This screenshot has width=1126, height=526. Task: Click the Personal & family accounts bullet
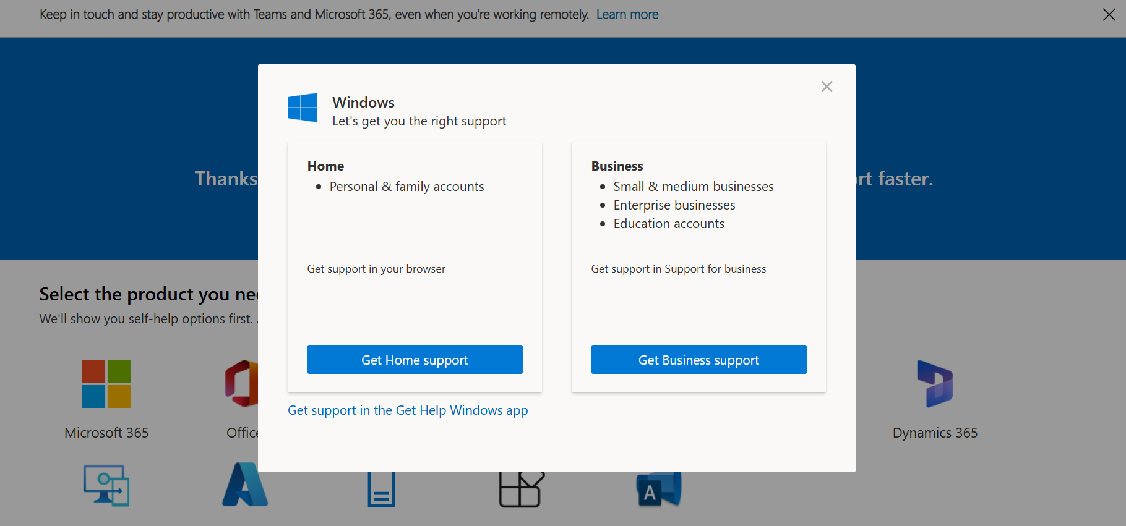pos(407,187)
